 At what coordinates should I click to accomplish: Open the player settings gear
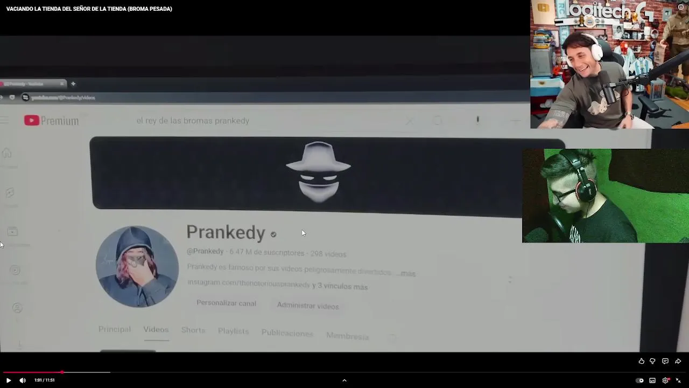point(666,380)
